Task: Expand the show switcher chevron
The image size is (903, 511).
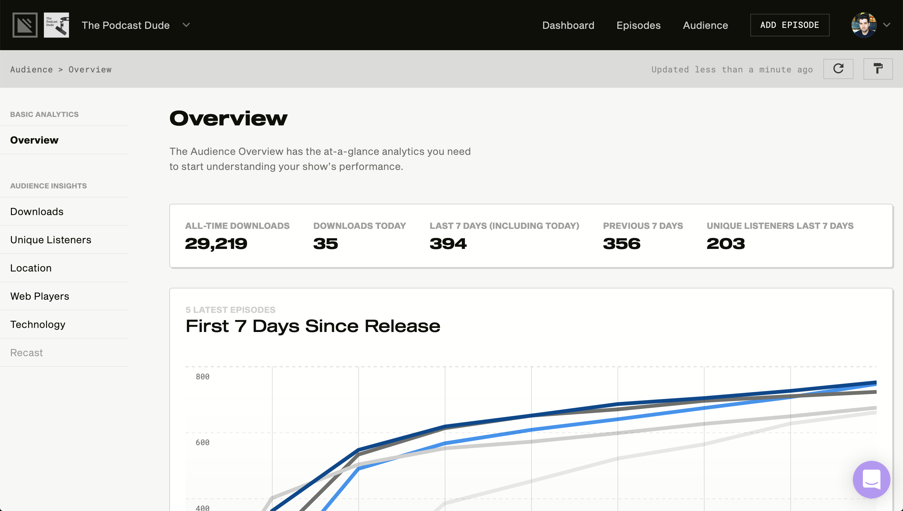Action: [186, 25]
